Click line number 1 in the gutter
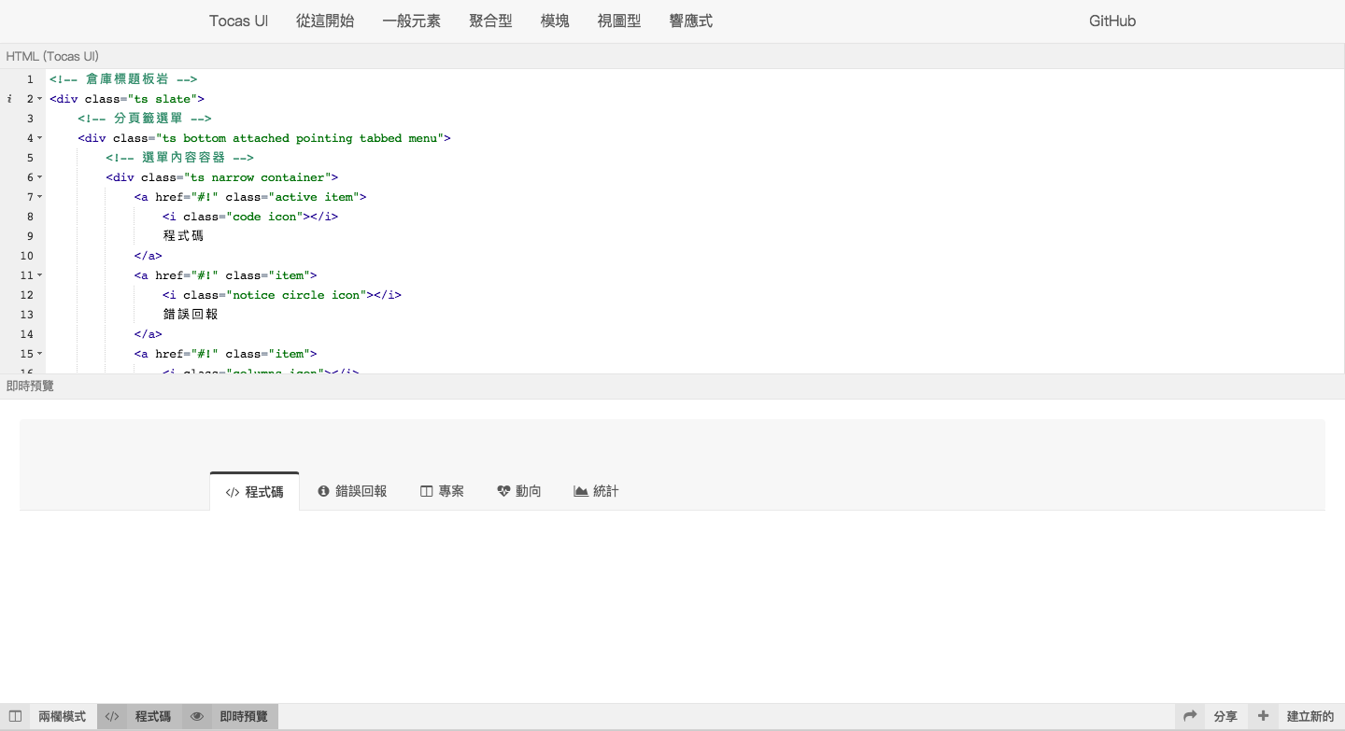This screenshot has width=1345, height=731. pos(30,79)
